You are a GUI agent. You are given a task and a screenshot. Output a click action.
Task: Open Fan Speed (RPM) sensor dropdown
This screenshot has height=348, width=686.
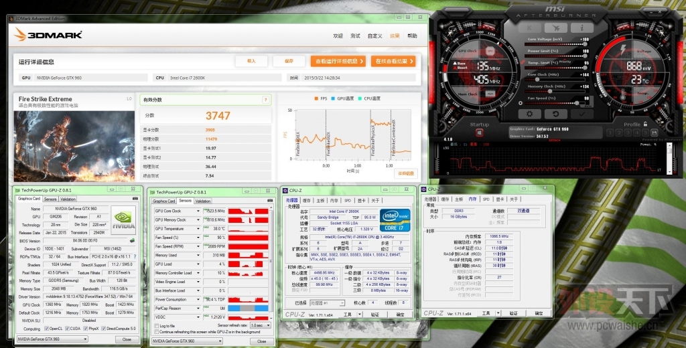198,246
